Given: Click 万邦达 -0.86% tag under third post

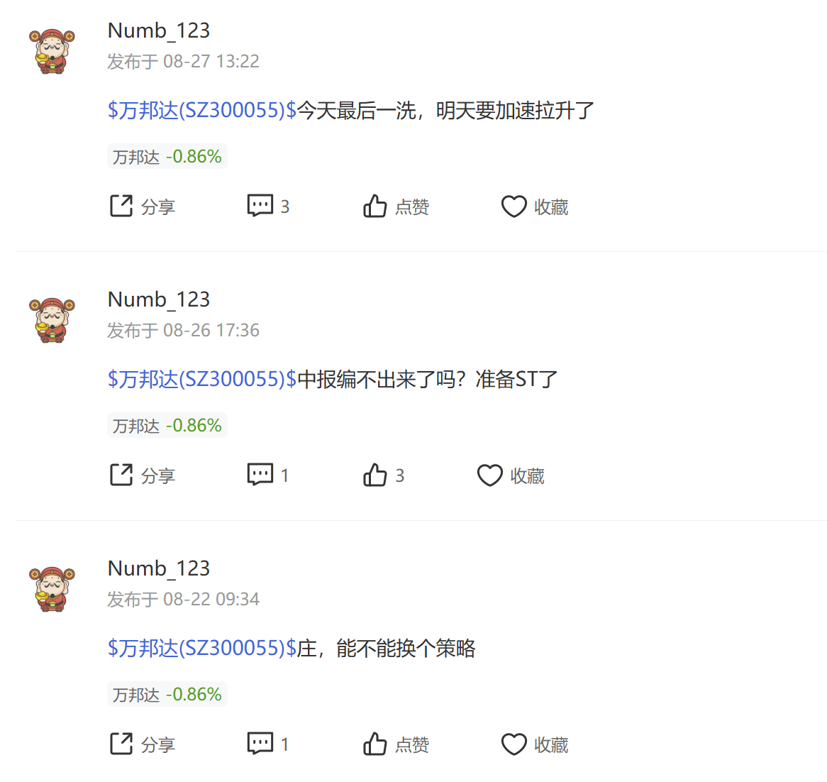Looking at the screenshot, I should [x=167, y=694].
